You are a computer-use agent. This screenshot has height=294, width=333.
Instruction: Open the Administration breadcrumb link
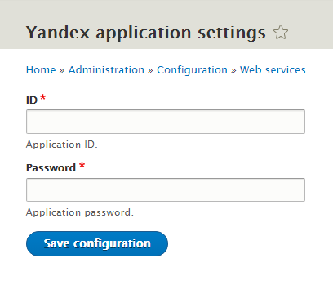coord(106,70)
